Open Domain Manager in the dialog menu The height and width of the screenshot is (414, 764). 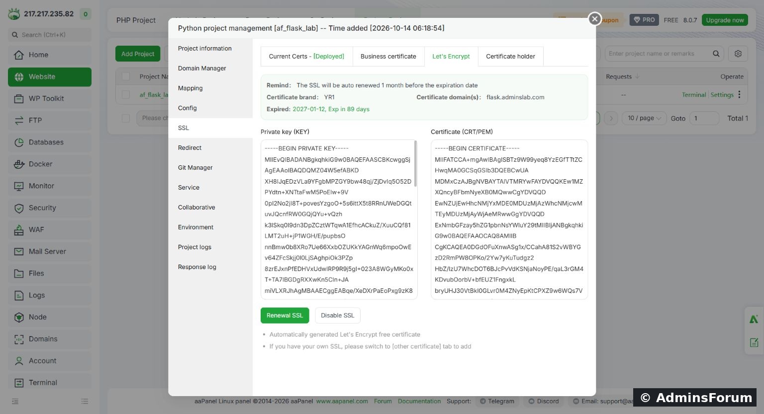[x=210, y=69]
